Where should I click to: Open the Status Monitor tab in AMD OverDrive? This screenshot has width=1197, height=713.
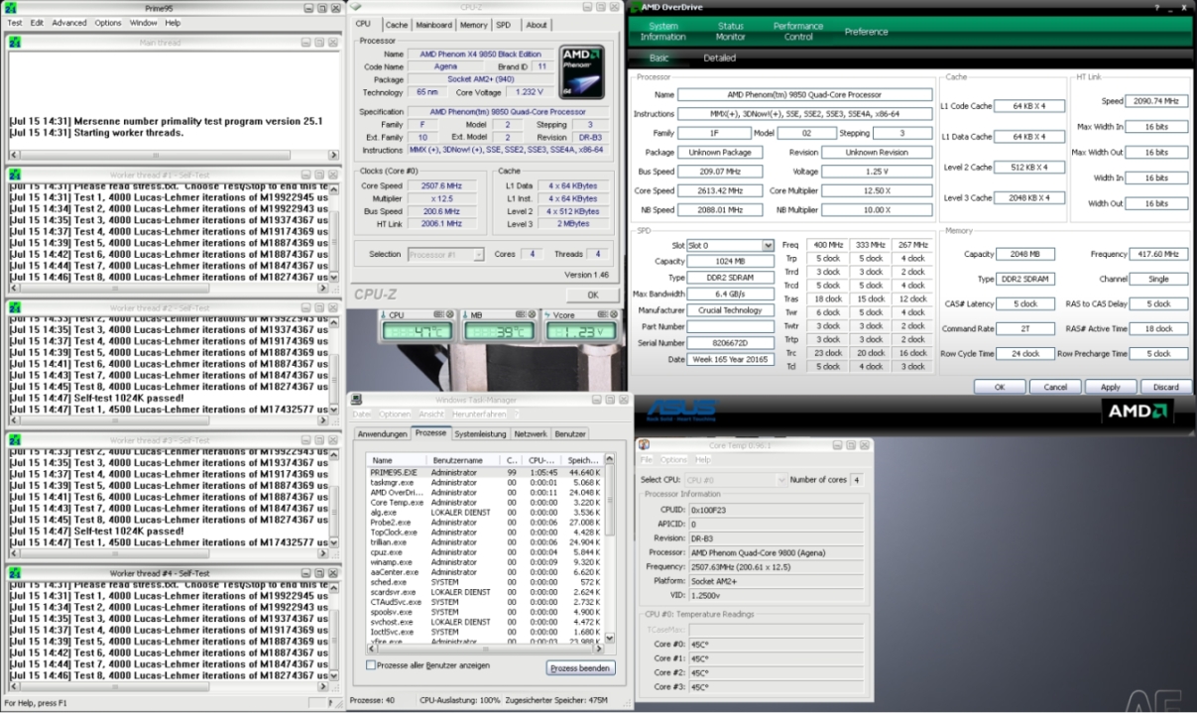click(731, 32)
